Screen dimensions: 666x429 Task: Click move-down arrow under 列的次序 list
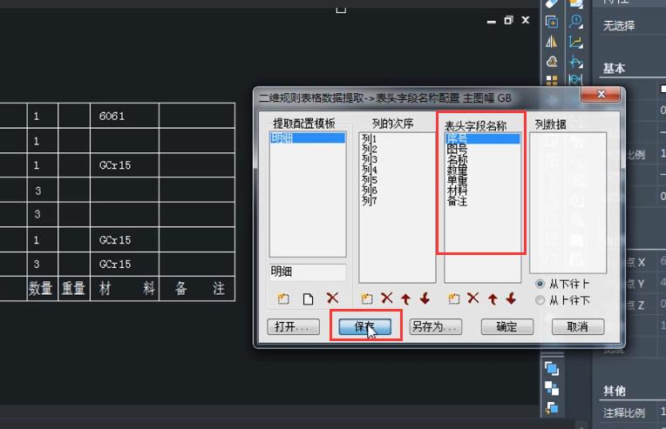425,298
